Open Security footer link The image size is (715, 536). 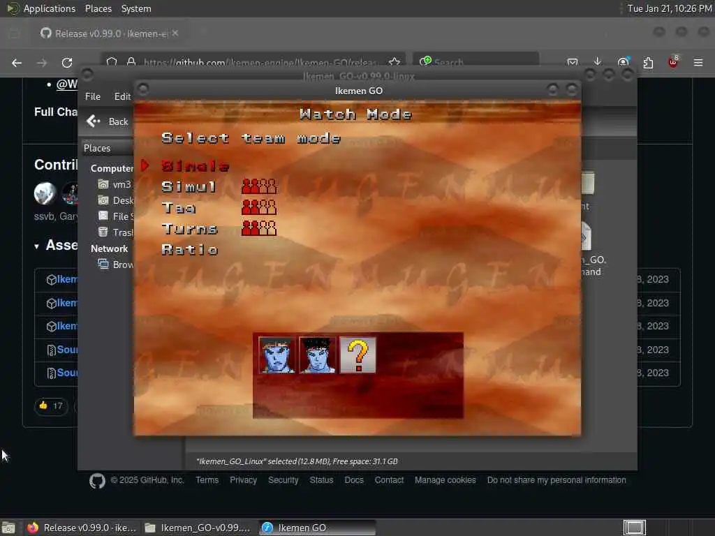point(283,480)
